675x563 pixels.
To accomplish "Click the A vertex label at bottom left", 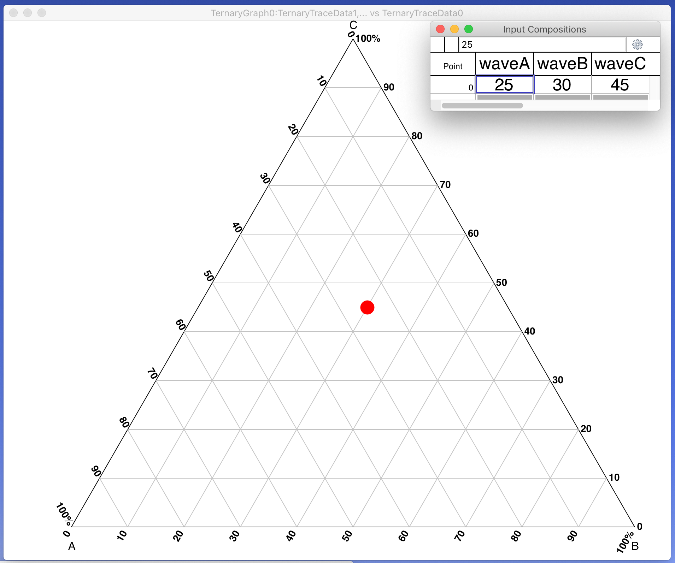I will pos(72,546).
